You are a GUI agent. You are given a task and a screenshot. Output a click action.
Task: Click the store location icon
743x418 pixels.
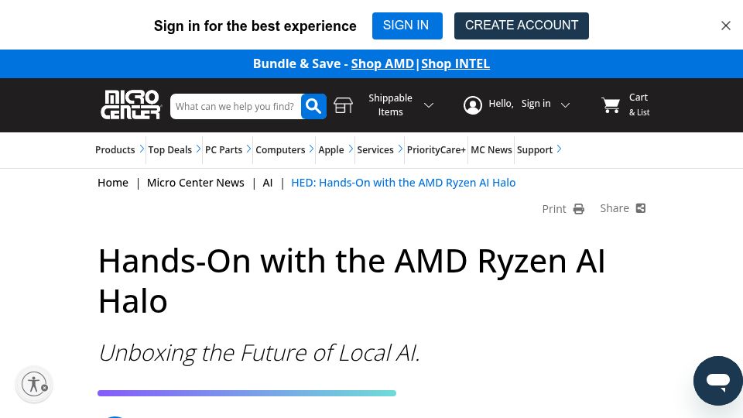click(x=343, y=105)
